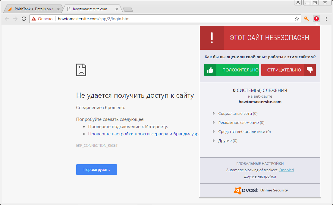333x205 pixels.
Task: Open Другие настройки link
Action: coord(260,176)
